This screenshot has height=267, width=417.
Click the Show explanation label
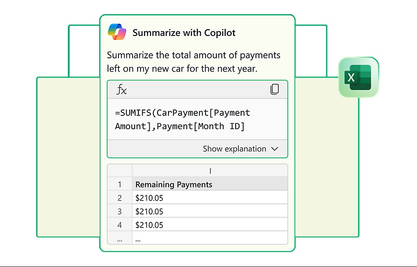[x=234, y=149]
